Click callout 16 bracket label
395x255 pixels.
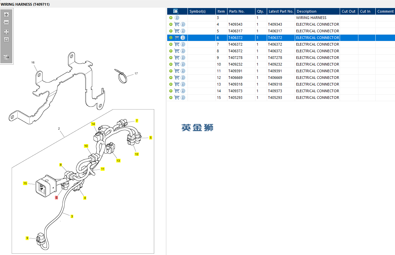[33, 63]
